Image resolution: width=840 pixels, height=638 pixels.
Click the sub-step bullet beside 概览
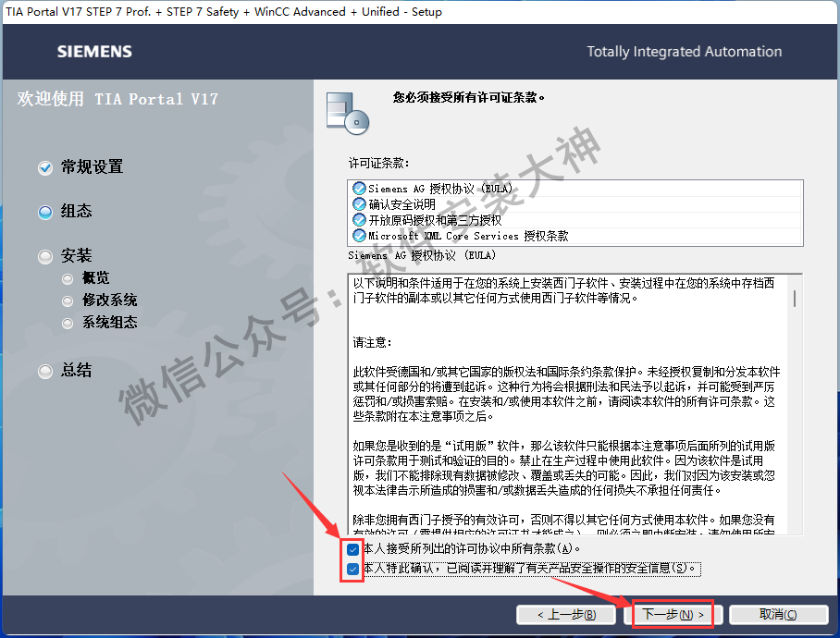click(68, 279)
